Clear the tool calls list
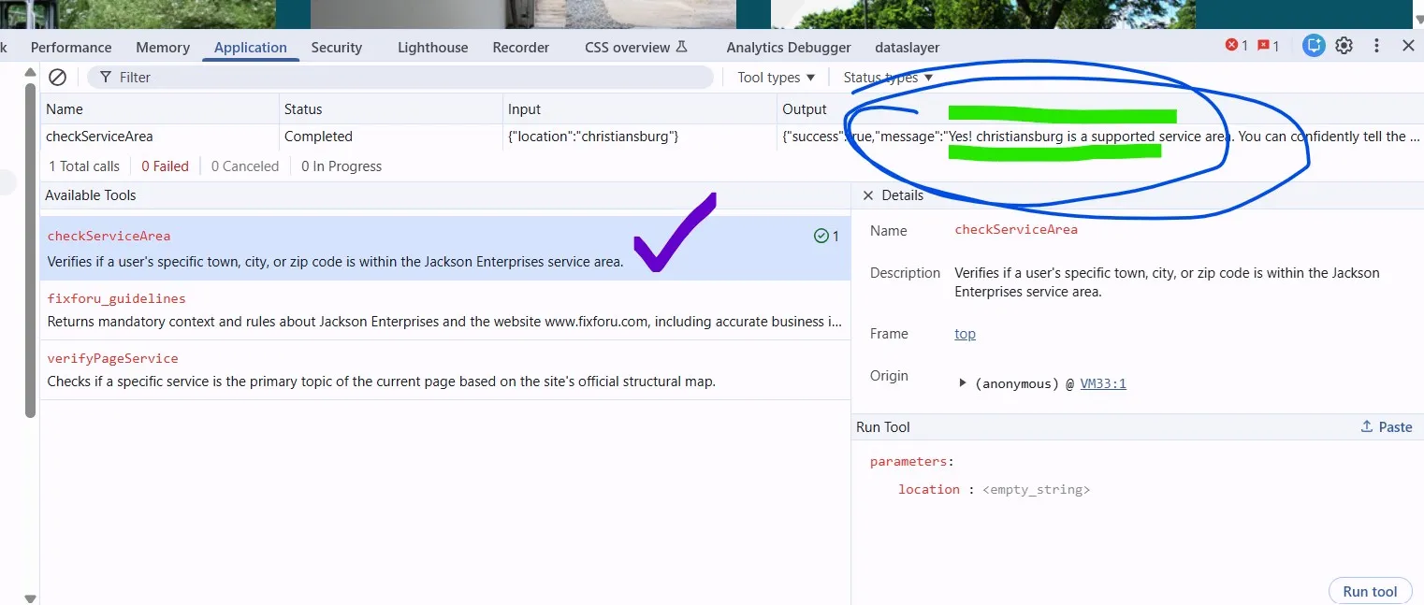The image size is (1424, 605). 57,78
